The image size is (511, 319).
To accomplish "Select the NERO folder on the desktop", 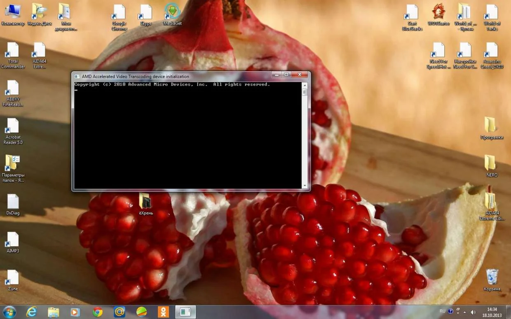I will pyautogui.click(x=492, y=166).
